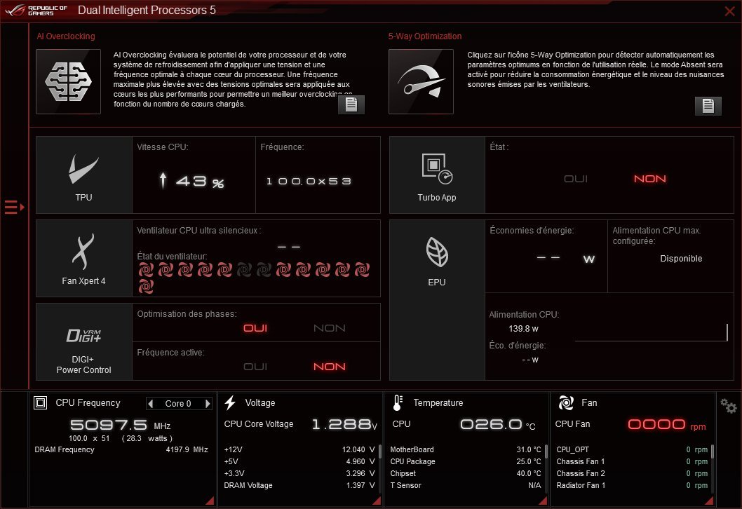This screenshot has height=509, width=742.
Task: Expand the left sidebar menu
Action: tap(14, 208)
